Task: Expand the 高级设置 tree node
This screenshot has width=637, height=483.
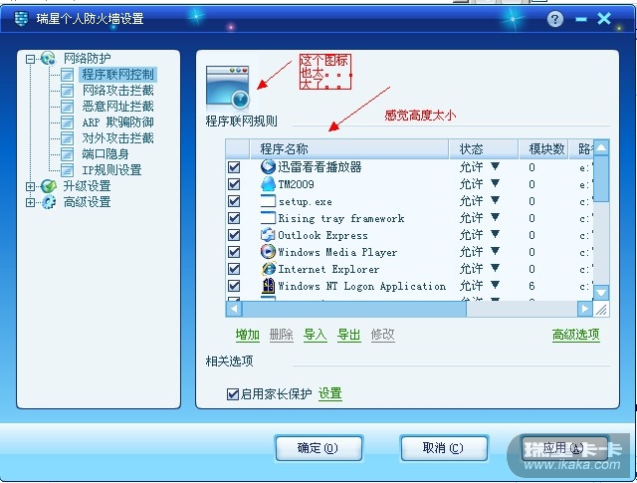Action: (x=30, y=202)
